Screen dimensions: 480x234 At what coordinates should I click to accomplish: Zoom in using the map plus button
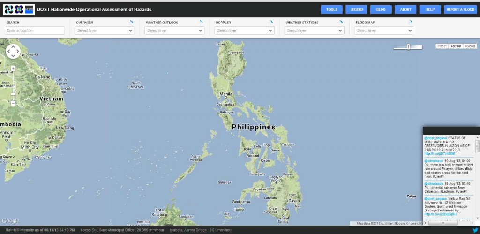13,68
